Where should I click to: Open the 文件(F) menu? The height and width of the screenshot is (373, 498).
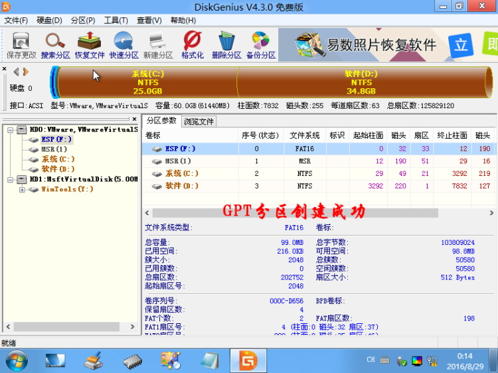(x=16, y=21)
